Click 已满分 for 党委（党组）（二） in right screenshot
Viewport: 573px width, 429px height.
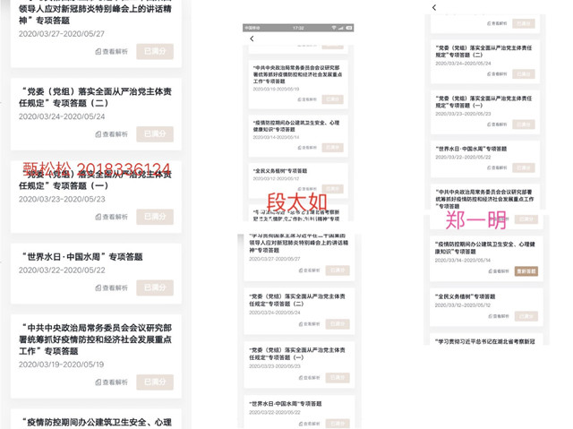[x=524, y=74]
